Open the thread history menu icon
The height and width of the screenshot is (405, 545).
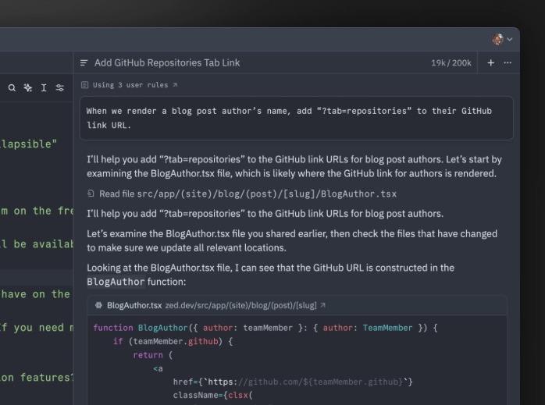pyautogui.click(x=84, y=63)
